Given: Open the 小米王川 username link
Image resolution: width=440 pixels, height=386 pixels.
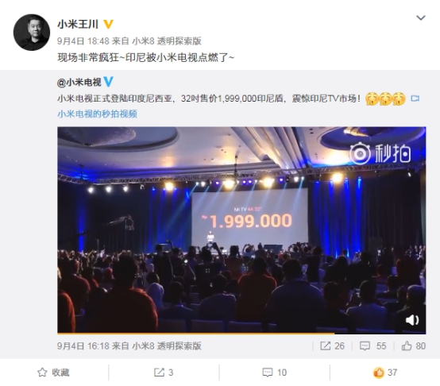Looking at the screenshot, I should click(x=78, y=24).
